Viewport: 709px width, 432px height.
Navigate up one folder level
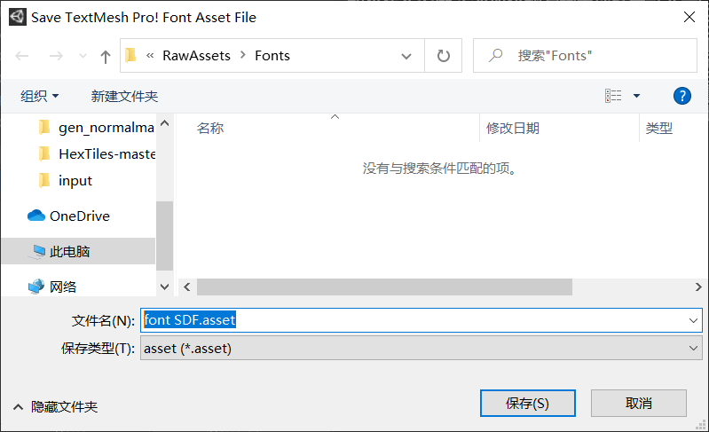tap(106, 57)
